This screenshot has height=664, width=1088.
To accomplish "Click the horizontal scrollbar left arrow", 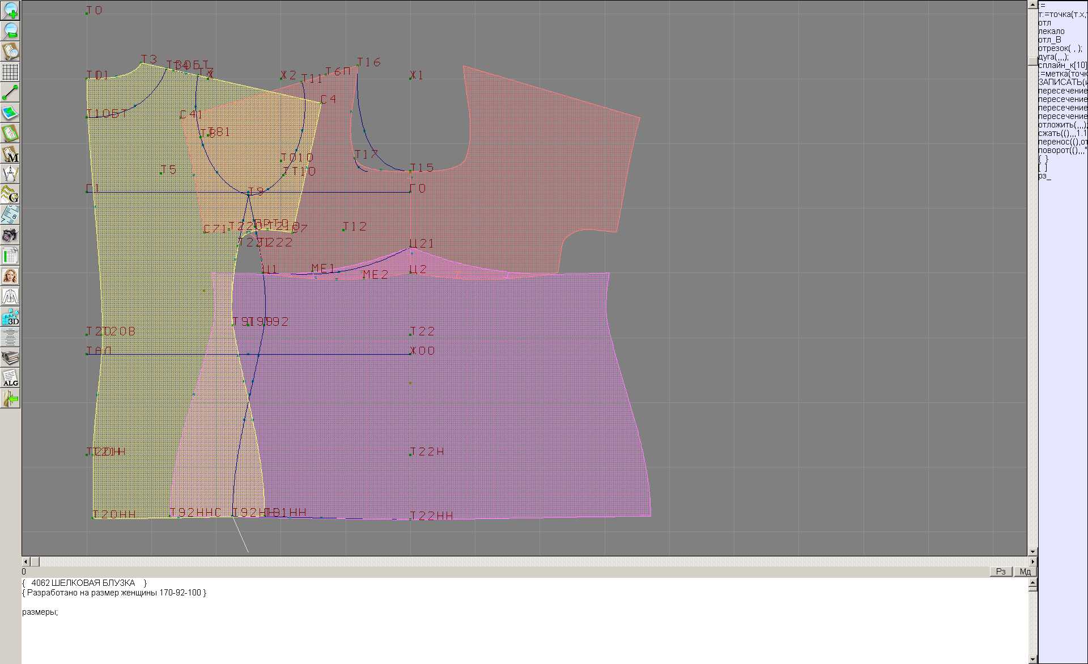I will (25, 562).
